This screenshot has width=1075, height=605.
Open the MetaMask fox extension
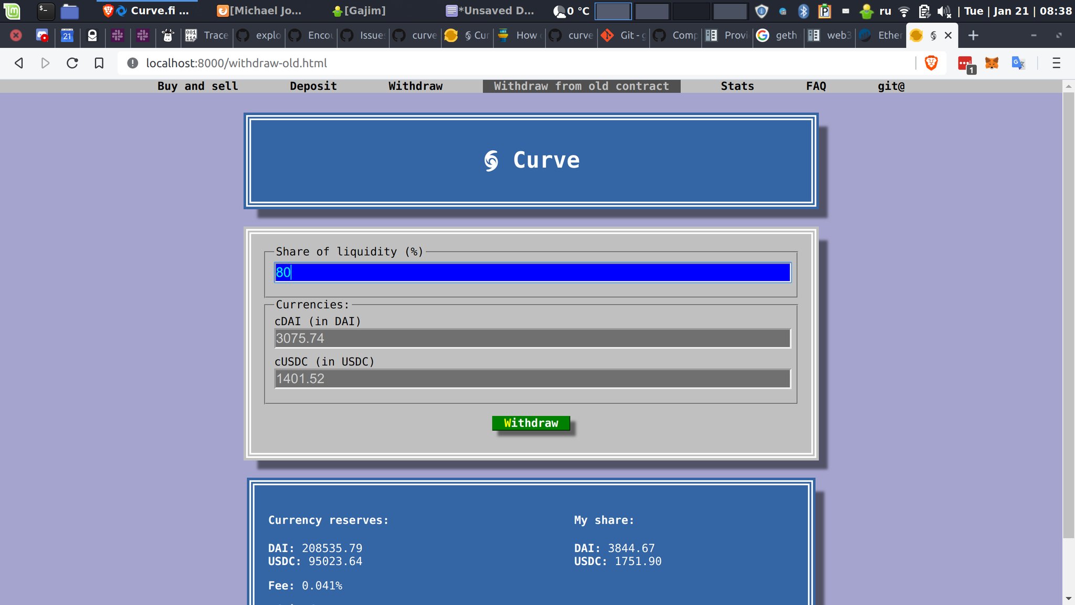click(x=992, y=63)
